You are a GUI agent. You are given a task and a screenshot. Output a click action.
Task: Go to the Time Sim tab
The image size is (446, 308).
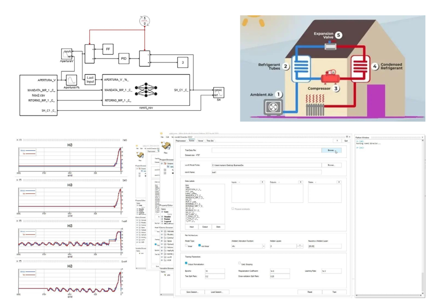[210, 141]
